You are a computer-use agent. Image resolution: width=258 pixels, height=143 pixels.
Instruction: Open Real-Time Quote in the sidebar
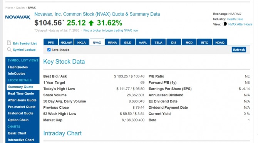(x=21, y=94)
